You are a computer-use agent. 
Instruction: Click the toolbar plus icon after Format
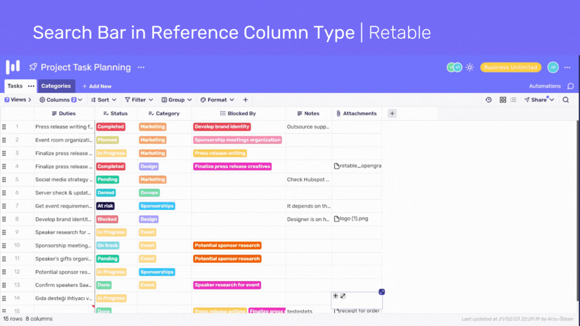pos(245,100)
